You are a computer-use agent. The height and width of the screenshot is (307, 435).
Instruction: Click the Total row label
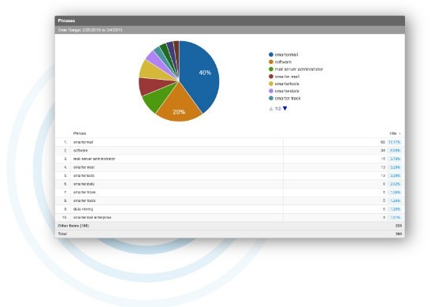click(x=62, y=234)
